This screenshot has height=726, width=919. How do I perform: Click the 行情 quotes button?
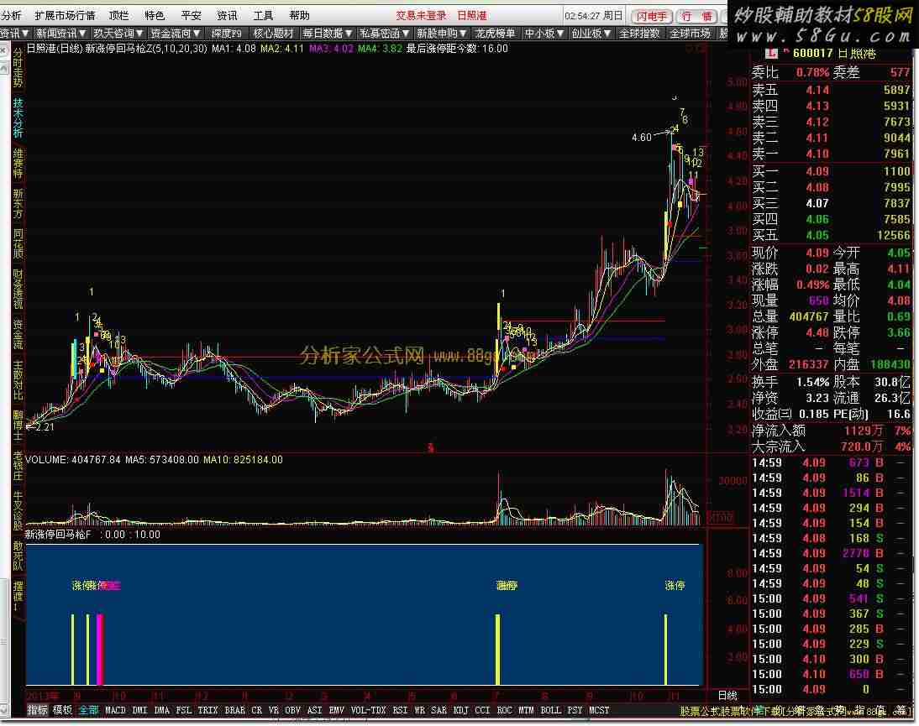[x=696, y=16]
